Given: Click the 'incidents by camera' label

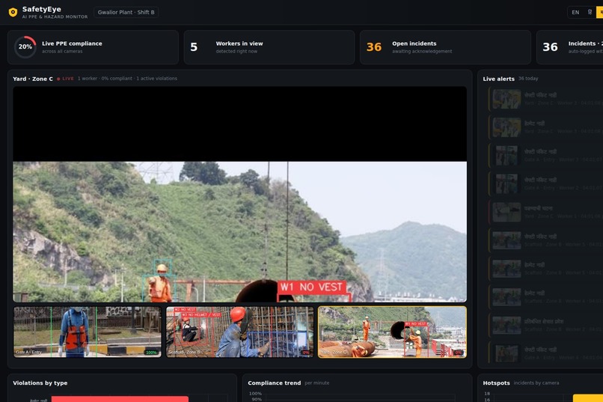Looking at the screenshot, I should pos(536,383).
